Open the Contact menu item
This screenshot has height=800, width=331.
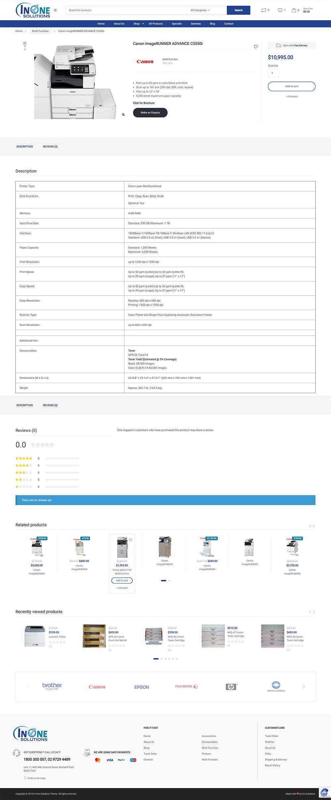point(229,24)
